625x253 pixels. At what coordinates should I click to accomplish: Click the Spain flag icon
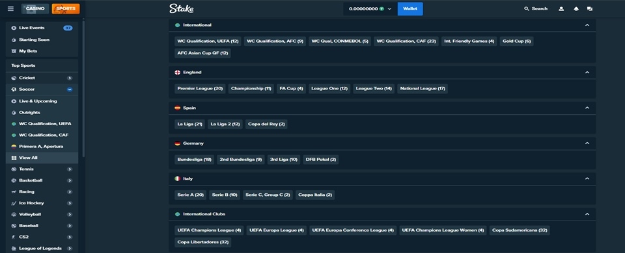177,108
